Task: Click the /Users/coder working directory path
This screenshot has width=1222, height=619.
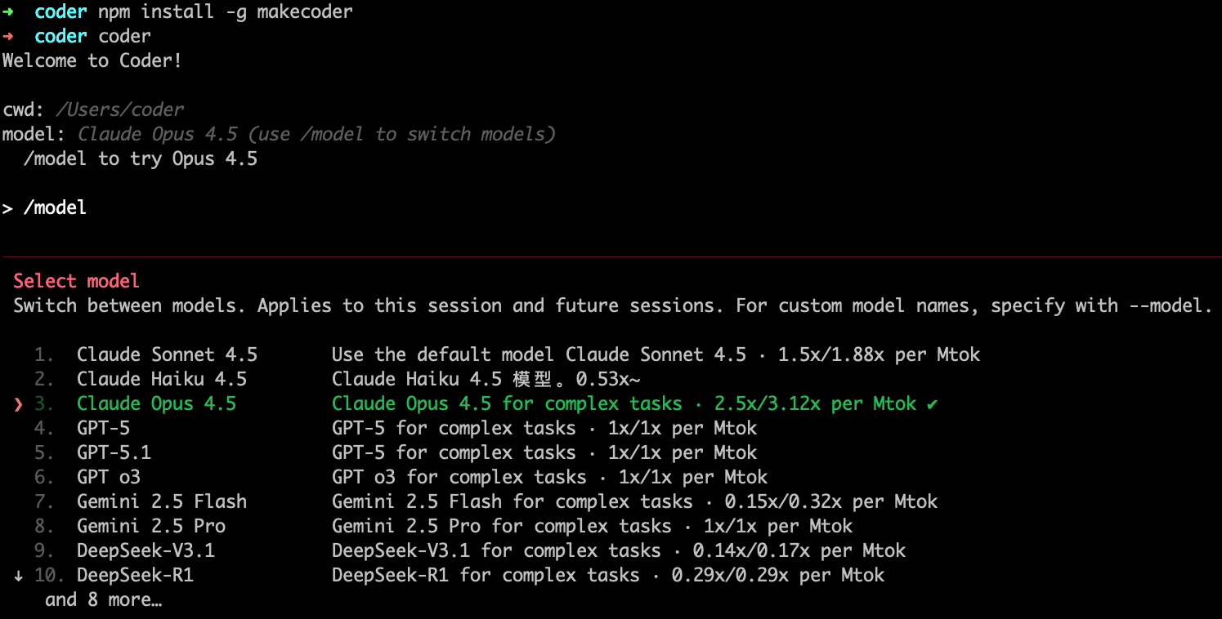Action: 119,110
